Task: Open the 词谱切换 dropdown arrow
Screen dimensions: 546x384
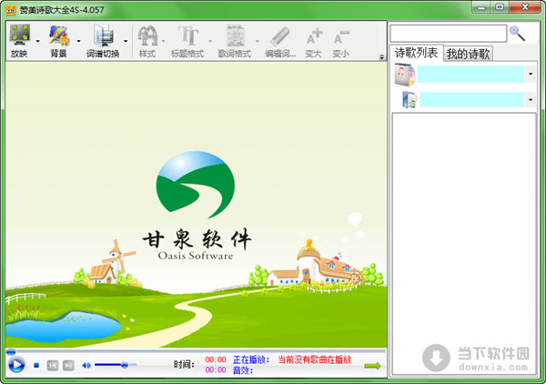Action: 126,41
